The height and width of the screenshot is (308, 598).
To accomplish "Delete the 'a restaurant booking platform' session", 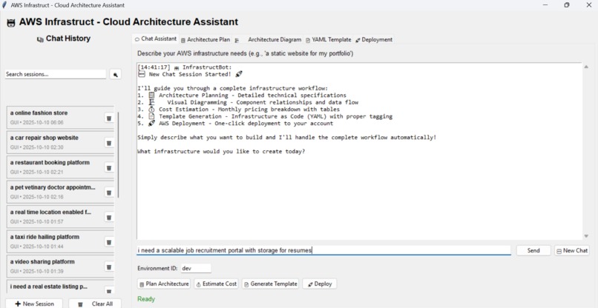I will 108,168.
